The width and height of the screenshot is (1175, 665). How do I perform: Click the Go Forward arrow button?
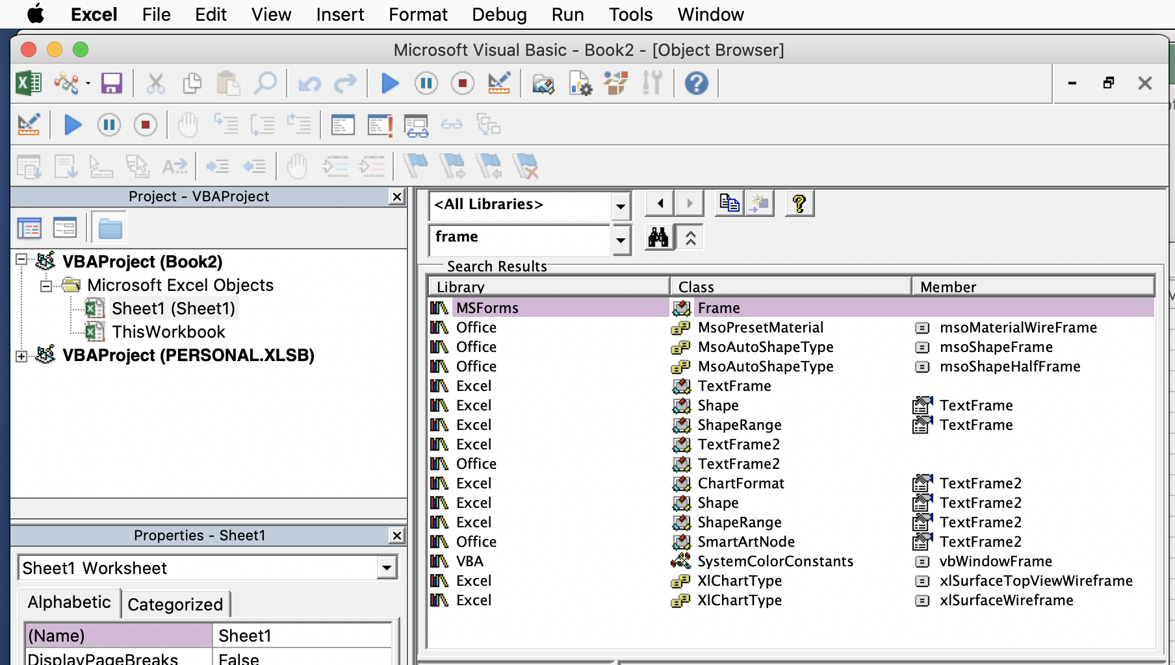[690, 204]
